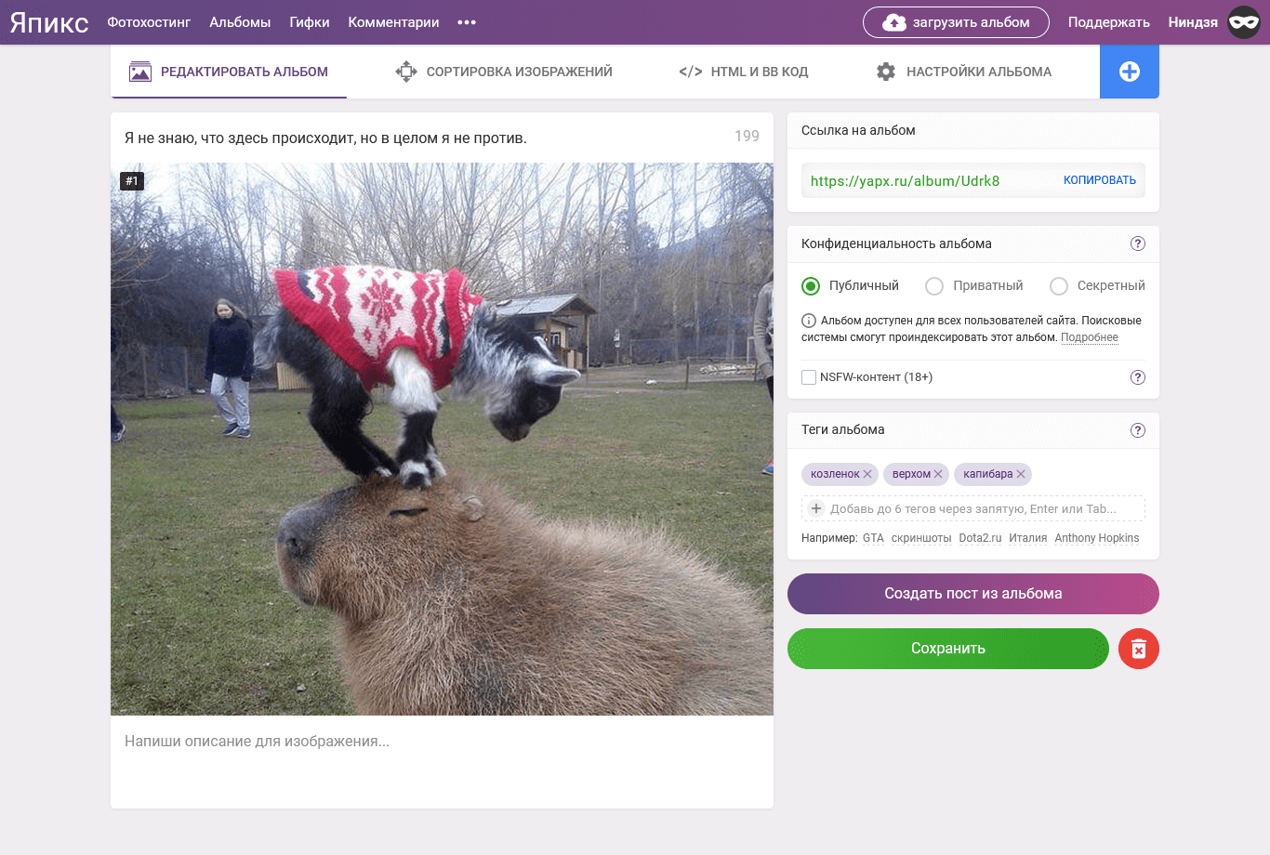Click the blue plus add-images button

pos(1129,72)
